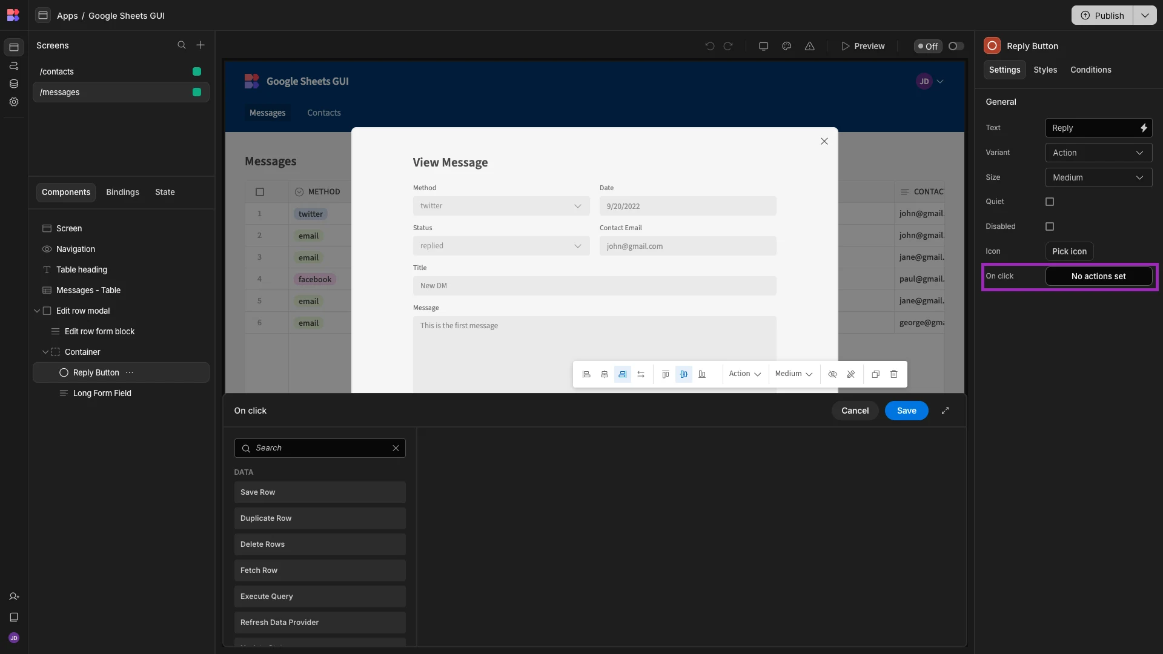
Task: Open the Medium dropdown in floating toolbar
Action: coord(794,374)
